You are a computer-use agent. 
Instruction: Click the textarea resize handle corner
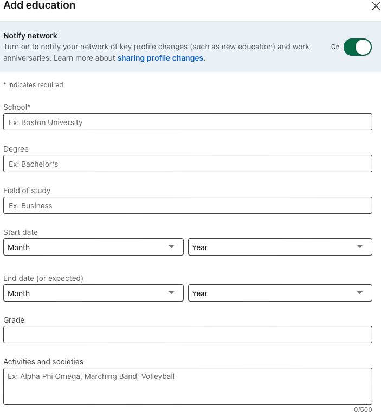tap(369, 402)
